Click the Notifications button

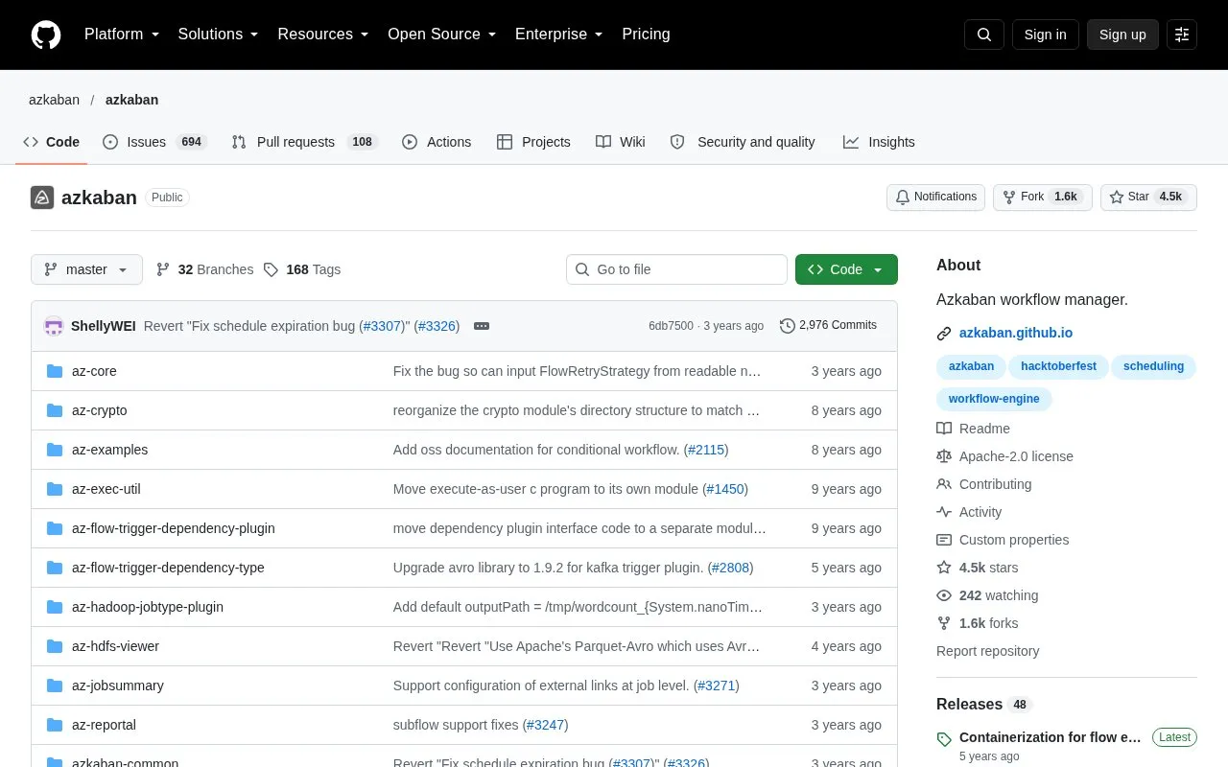pos(935,198)
